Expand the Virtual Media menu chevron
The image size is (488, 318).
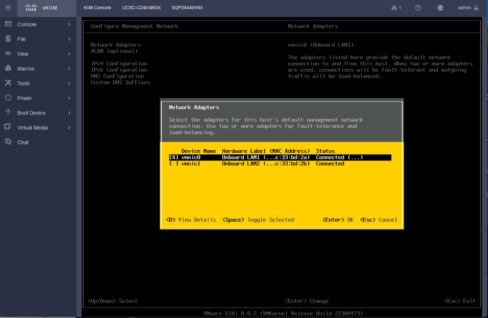[69, 128]
